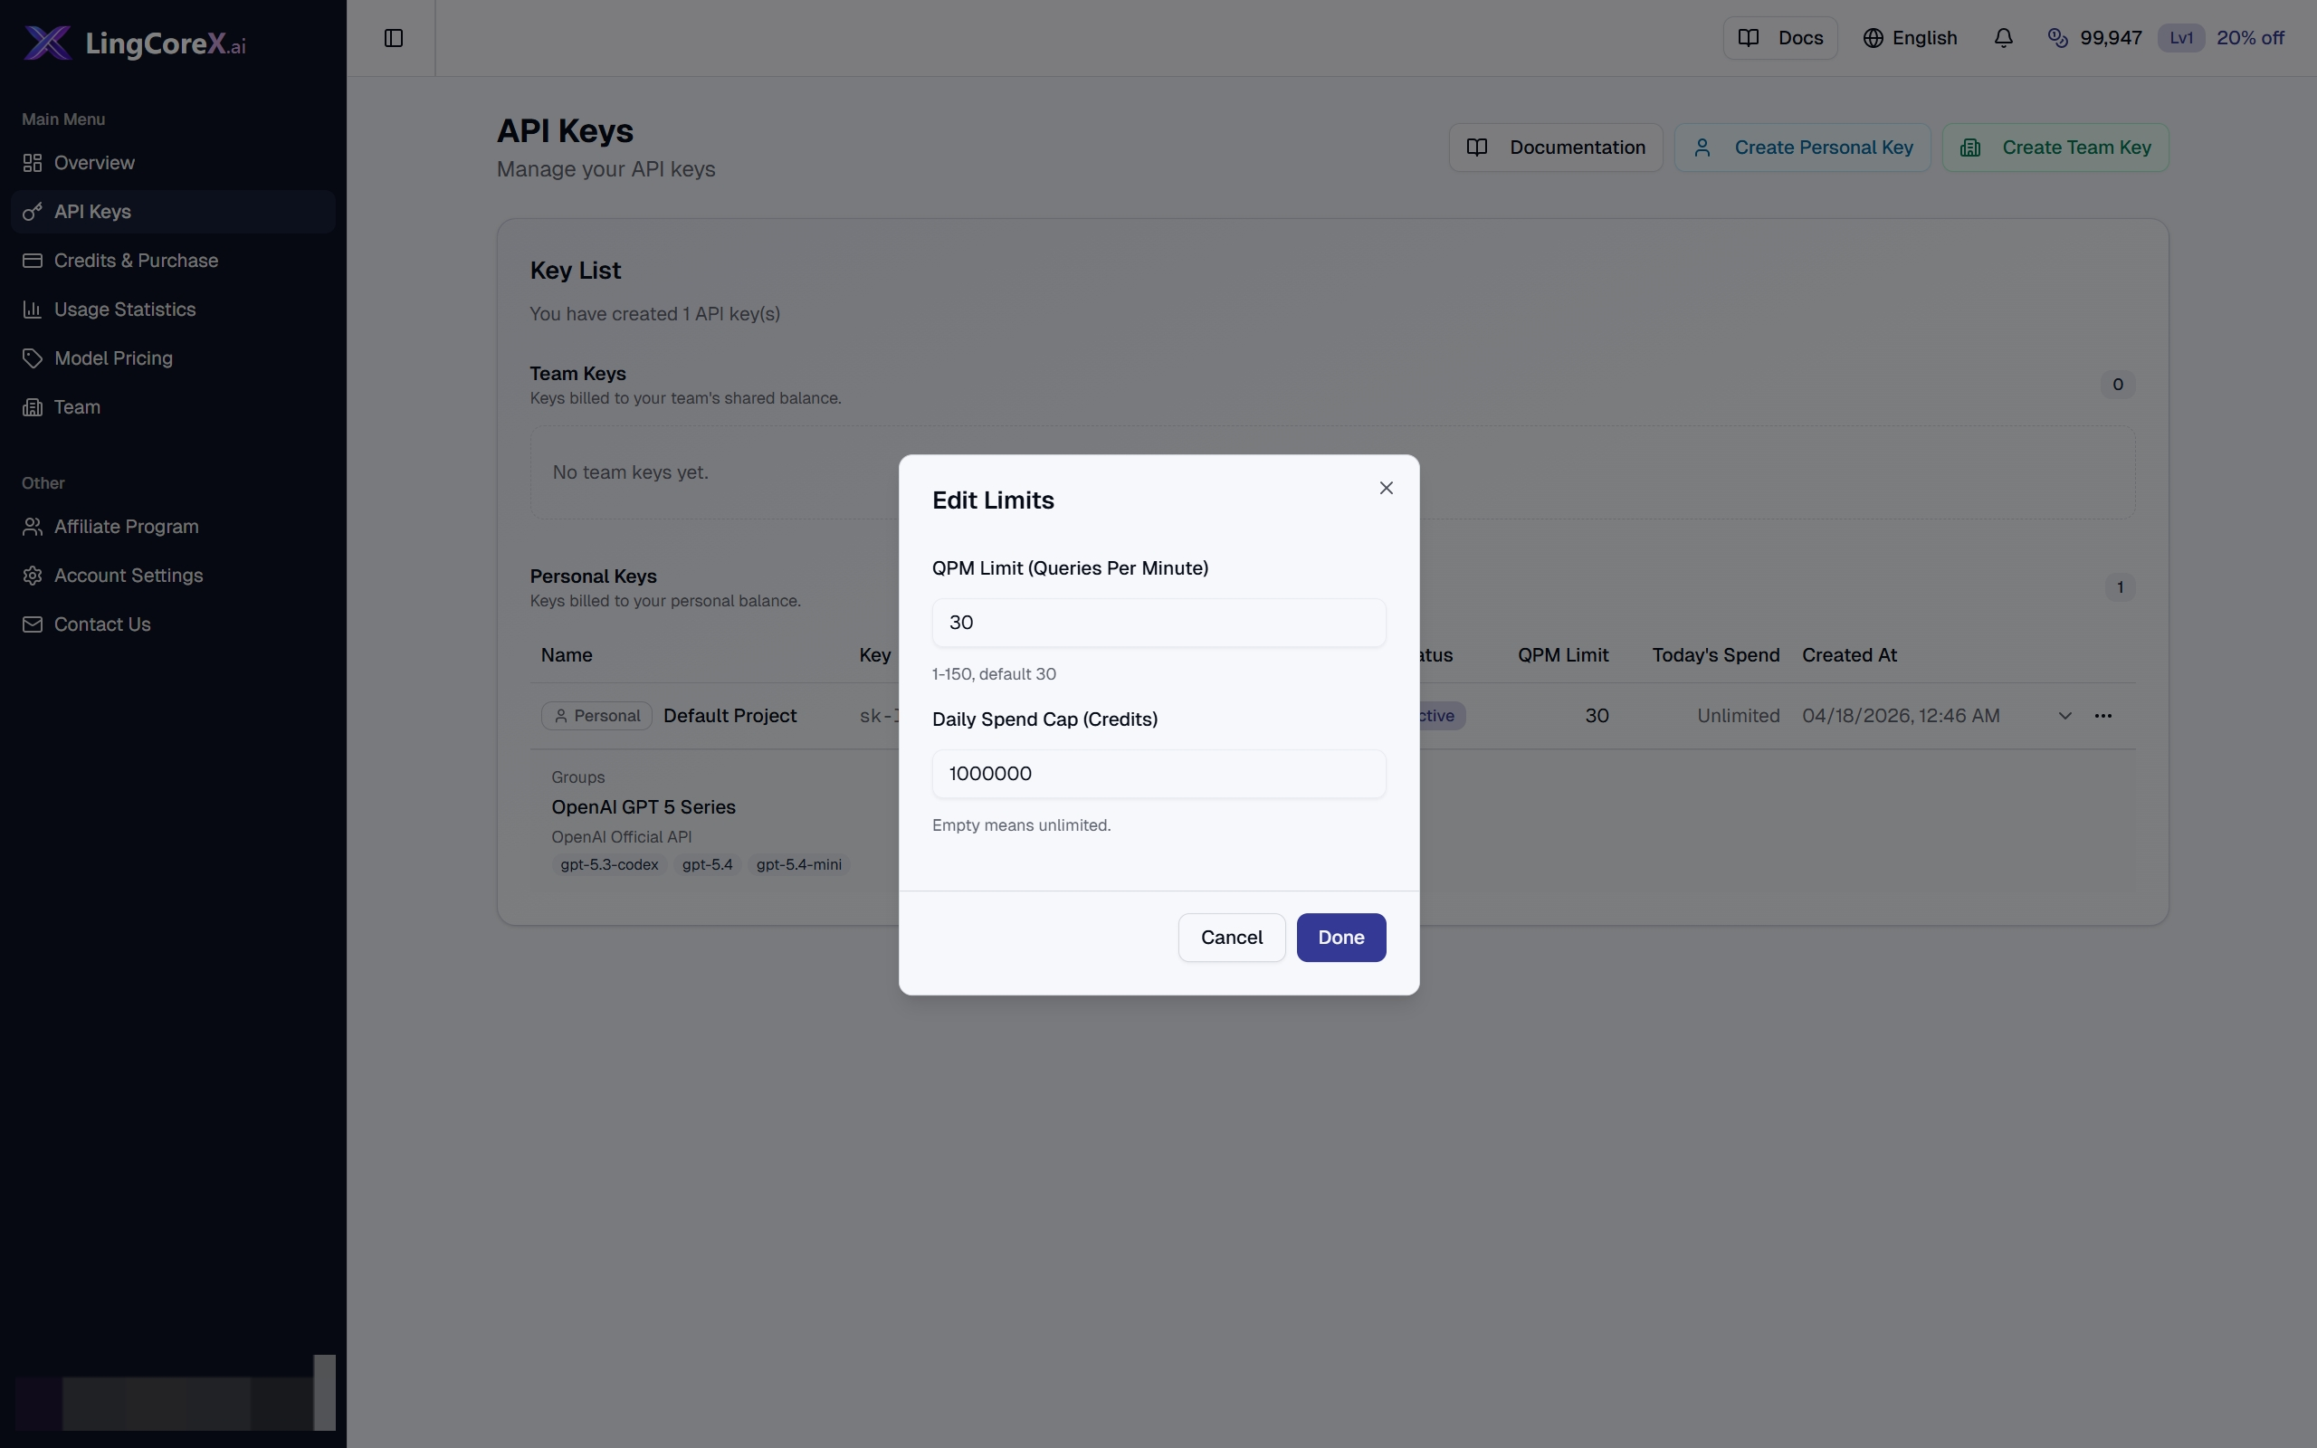Click the Created At column header
This screenshot has height=1448, width=2317.
point(1849,655)
